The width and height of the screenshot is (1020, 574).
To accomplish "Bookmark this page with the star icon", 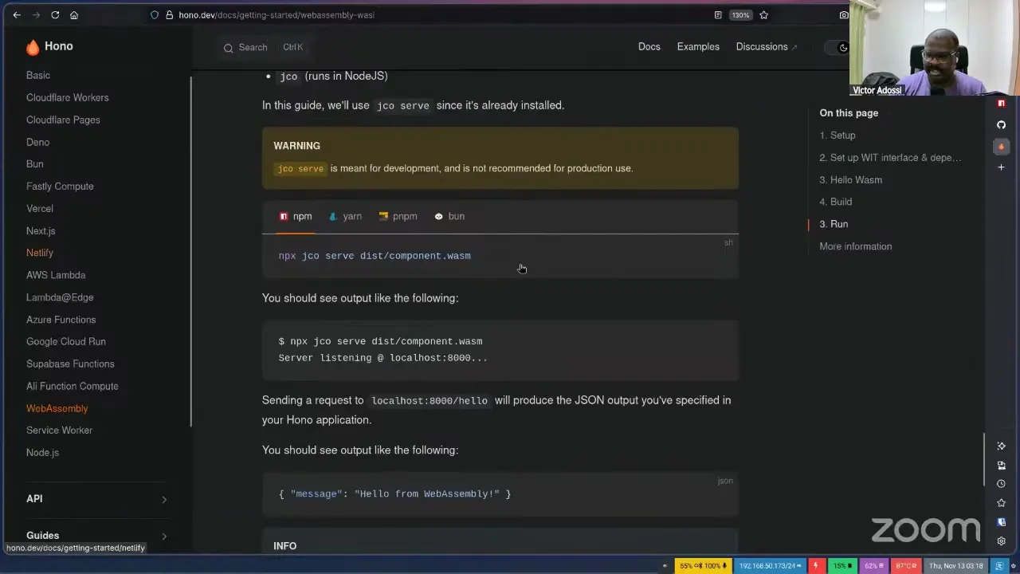I will [x=764, y=15].
